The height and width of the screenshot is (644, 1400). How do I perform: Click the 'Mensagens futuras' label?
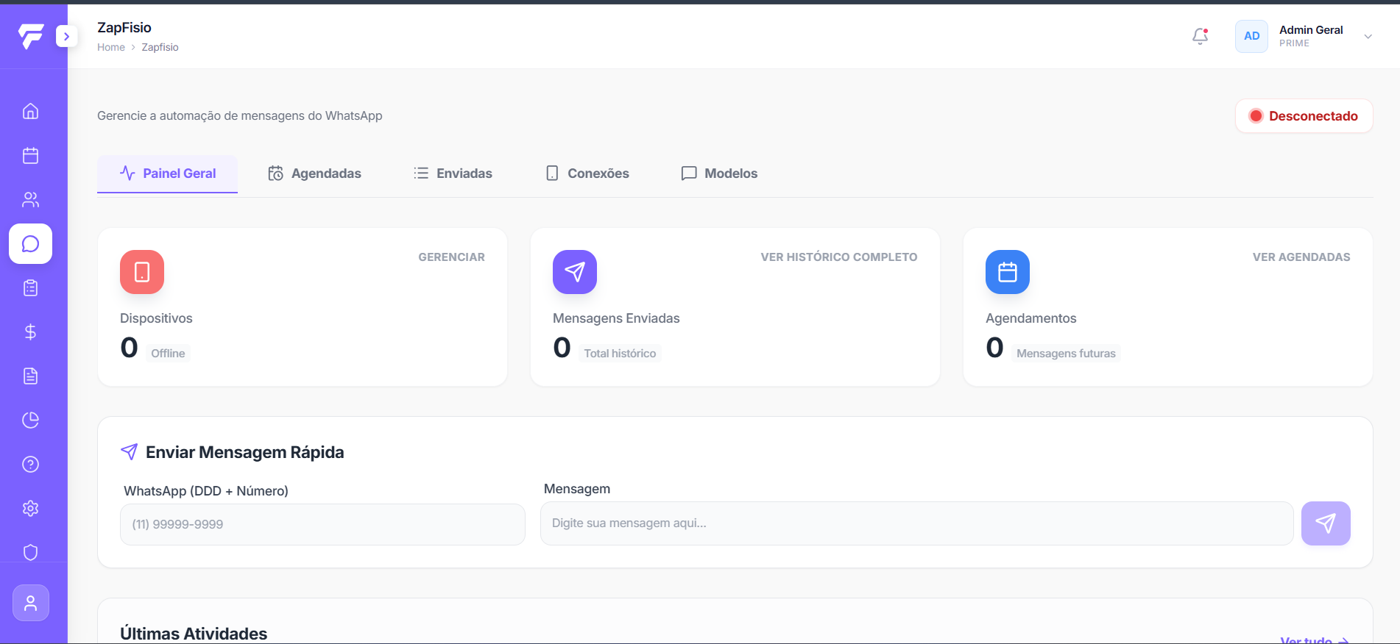click(x=1066, y=354)
